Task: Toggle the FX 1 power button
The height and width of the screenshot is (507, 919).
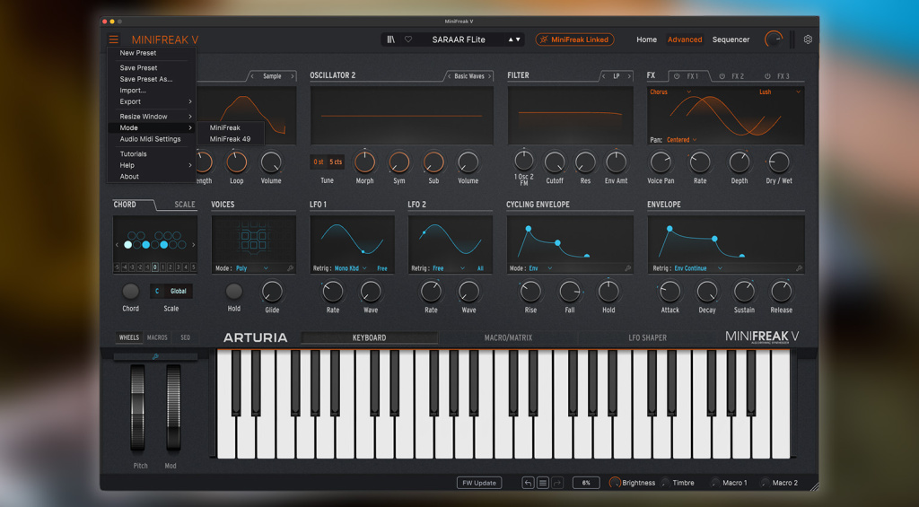Action: click(x=677, y=76)
